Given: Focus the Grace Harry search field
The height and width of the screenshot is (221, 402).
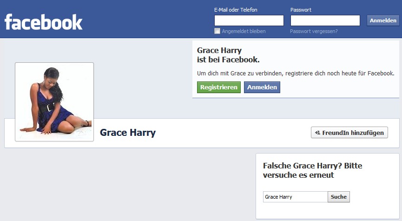Looking at the screenshot, I should click(x=296, y=197).
